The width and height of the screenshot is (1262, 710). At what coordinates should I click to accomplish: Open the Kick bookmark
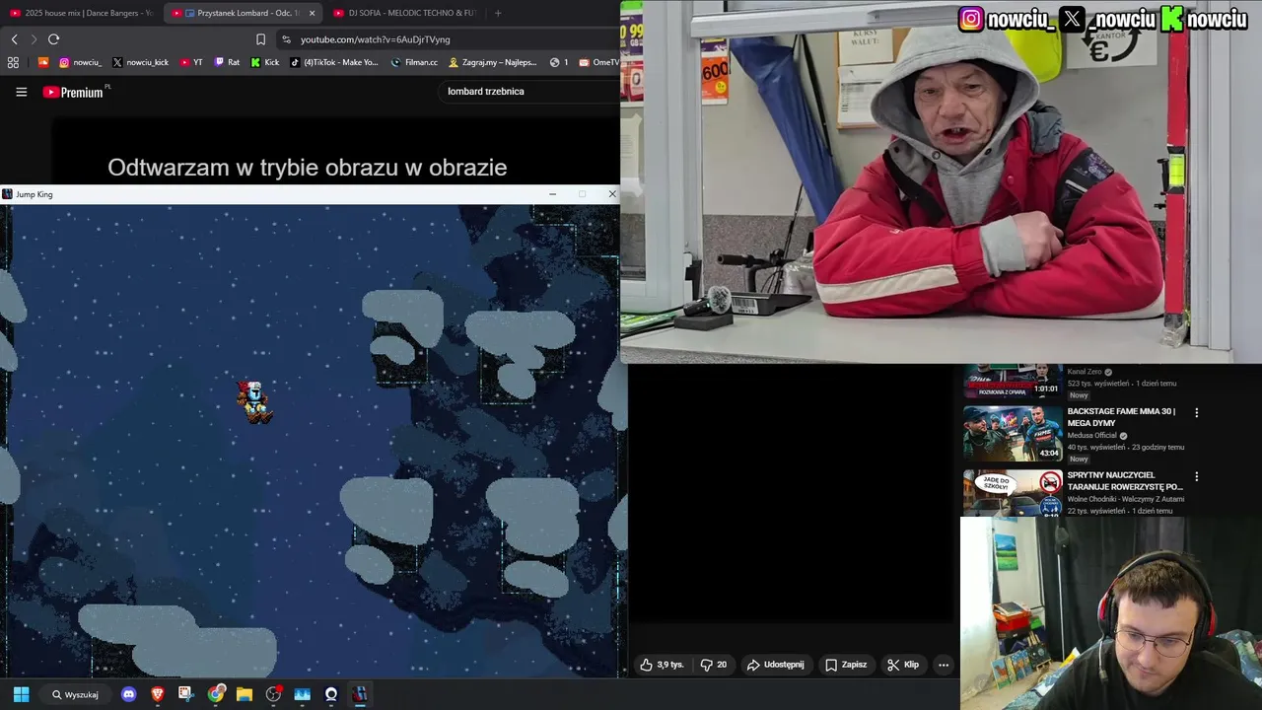(x=265, y=62)
